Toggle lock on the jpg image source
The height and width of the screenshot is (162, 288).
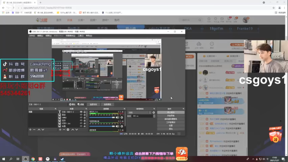[85, 123]
